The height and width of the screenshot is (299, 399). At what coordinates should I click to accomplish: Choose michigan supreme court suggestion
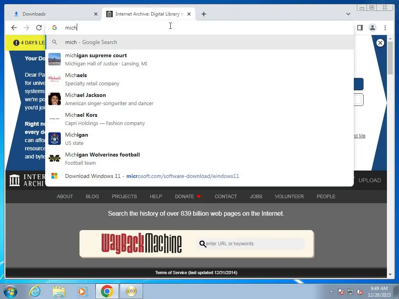point(199,59)
